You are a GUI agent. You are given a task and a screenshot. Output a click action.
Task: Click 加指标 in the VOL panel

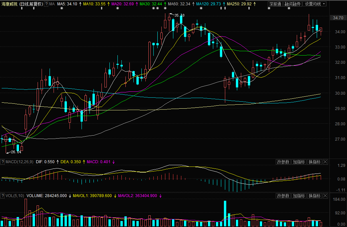tap(299, 196)
